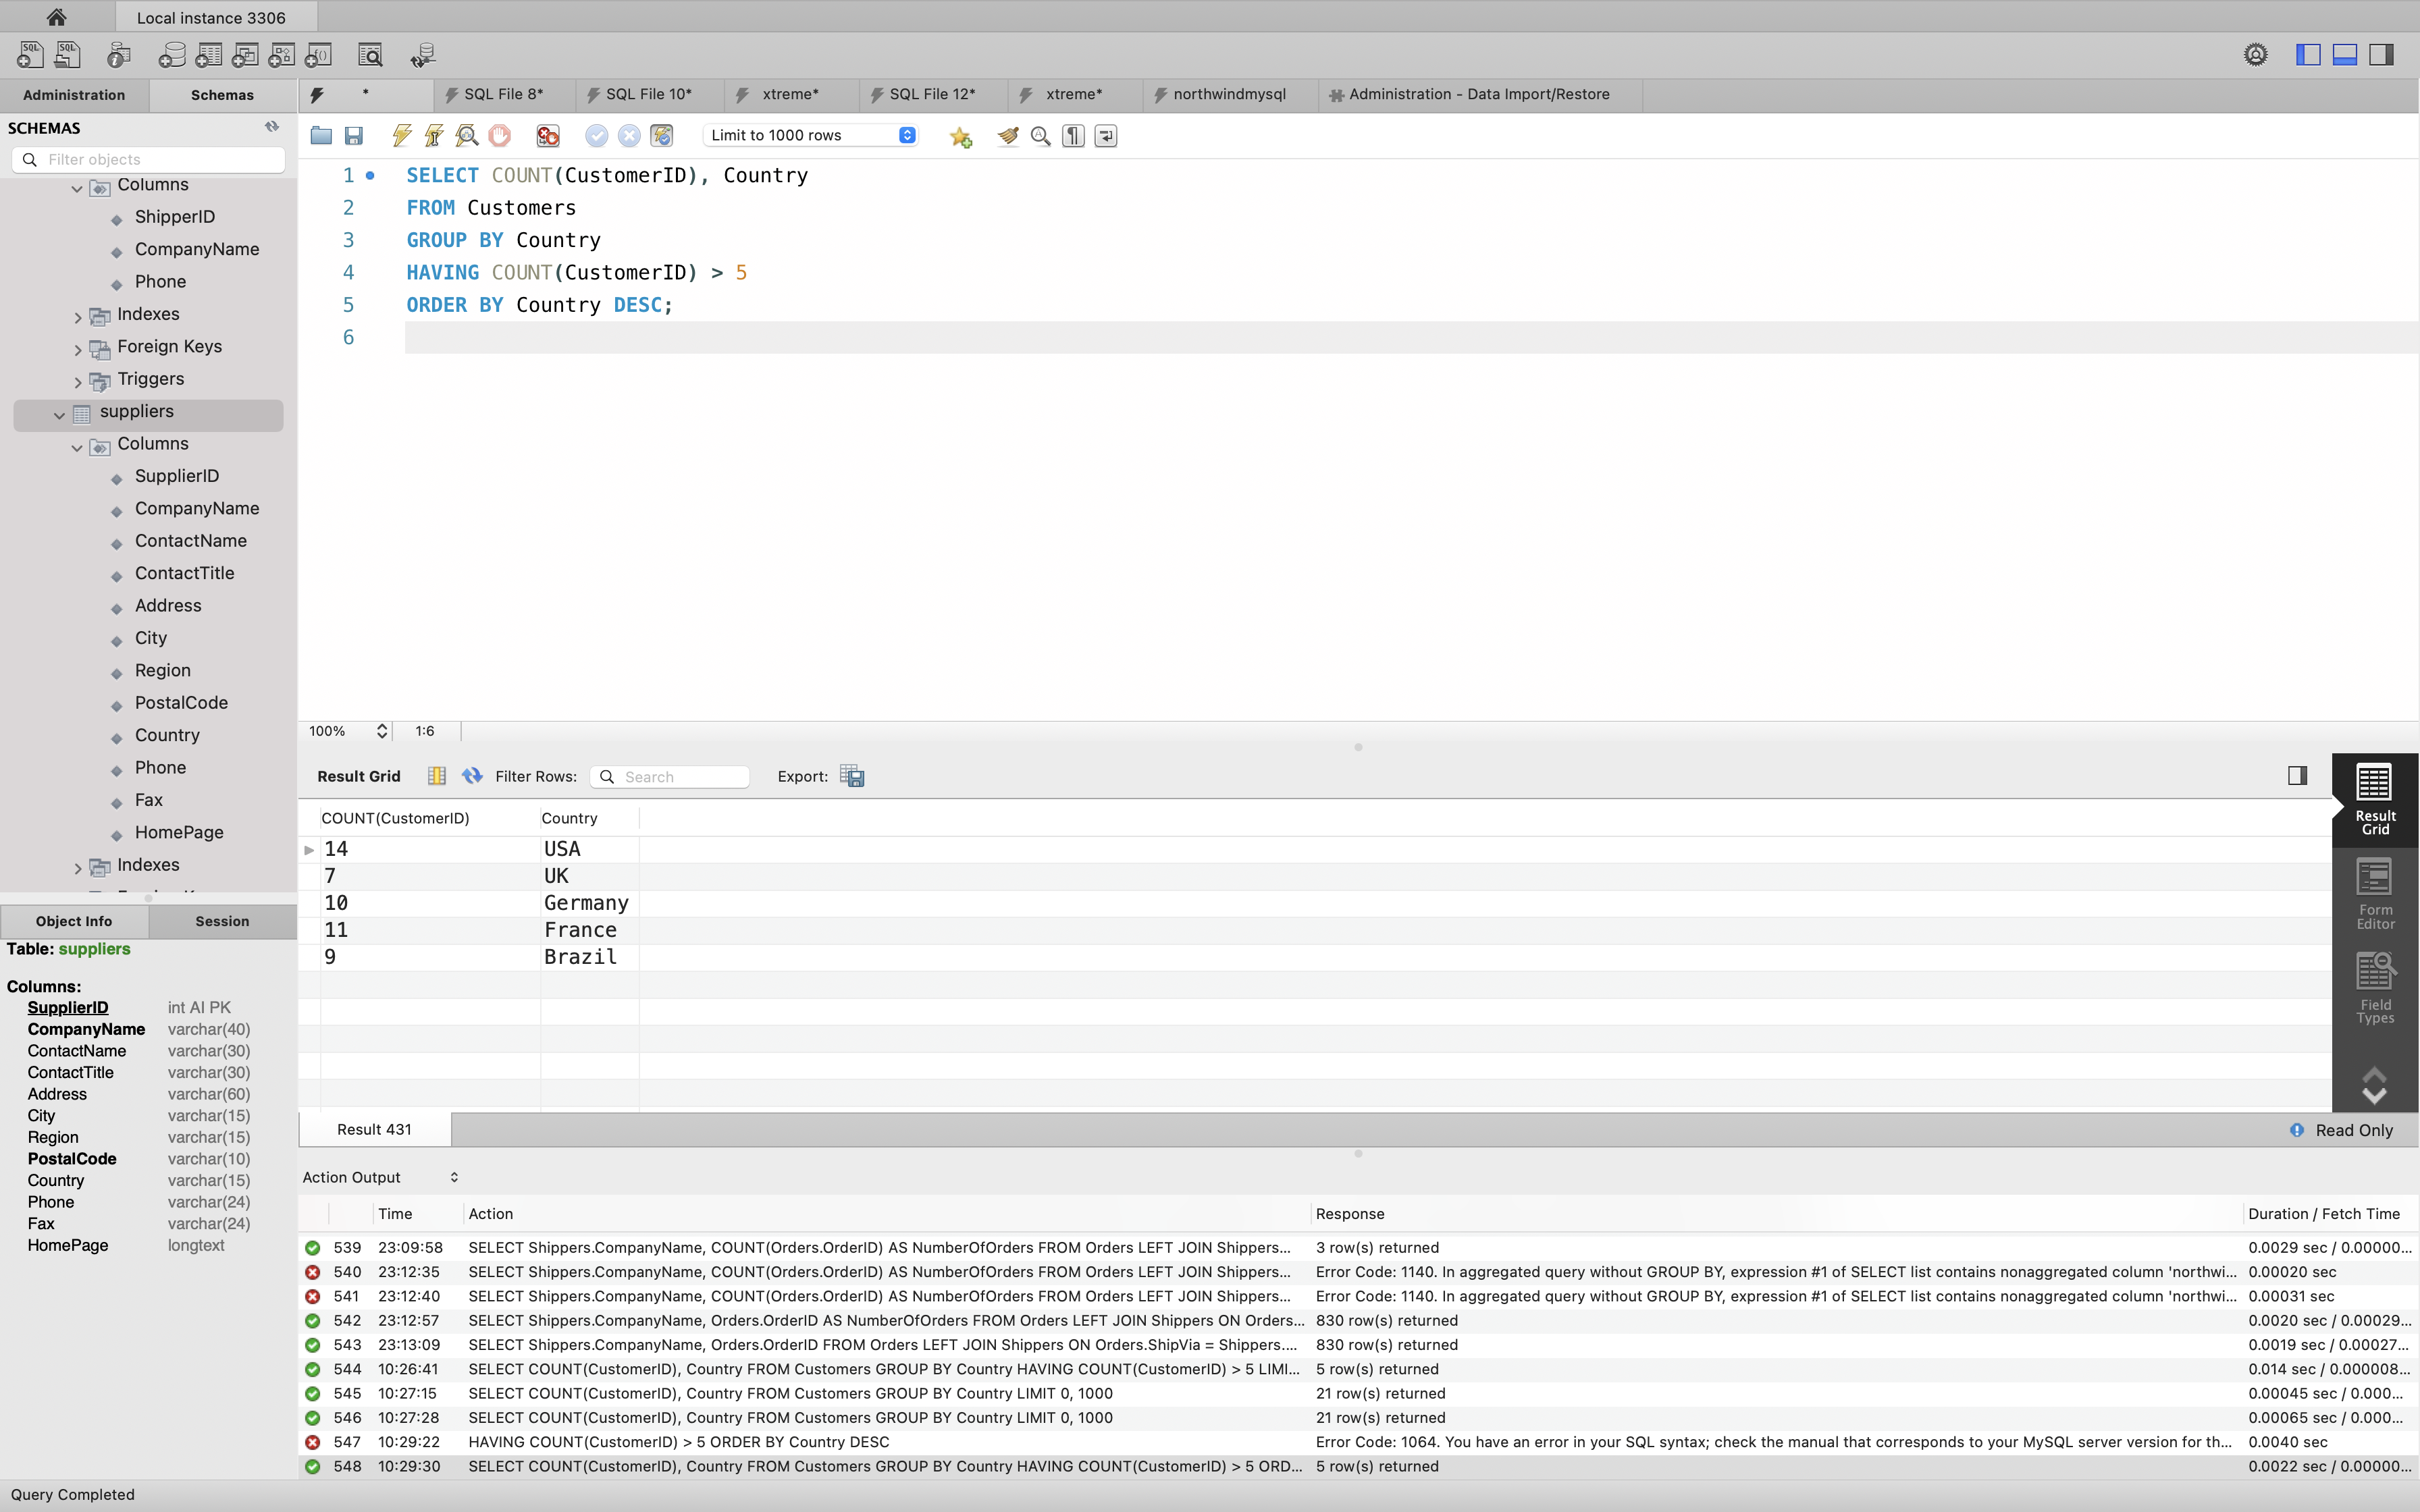The width and height of the screenshot is (2420, 1512).
Task: Add query to favorites star icon
Action: [x=961, y=137]
